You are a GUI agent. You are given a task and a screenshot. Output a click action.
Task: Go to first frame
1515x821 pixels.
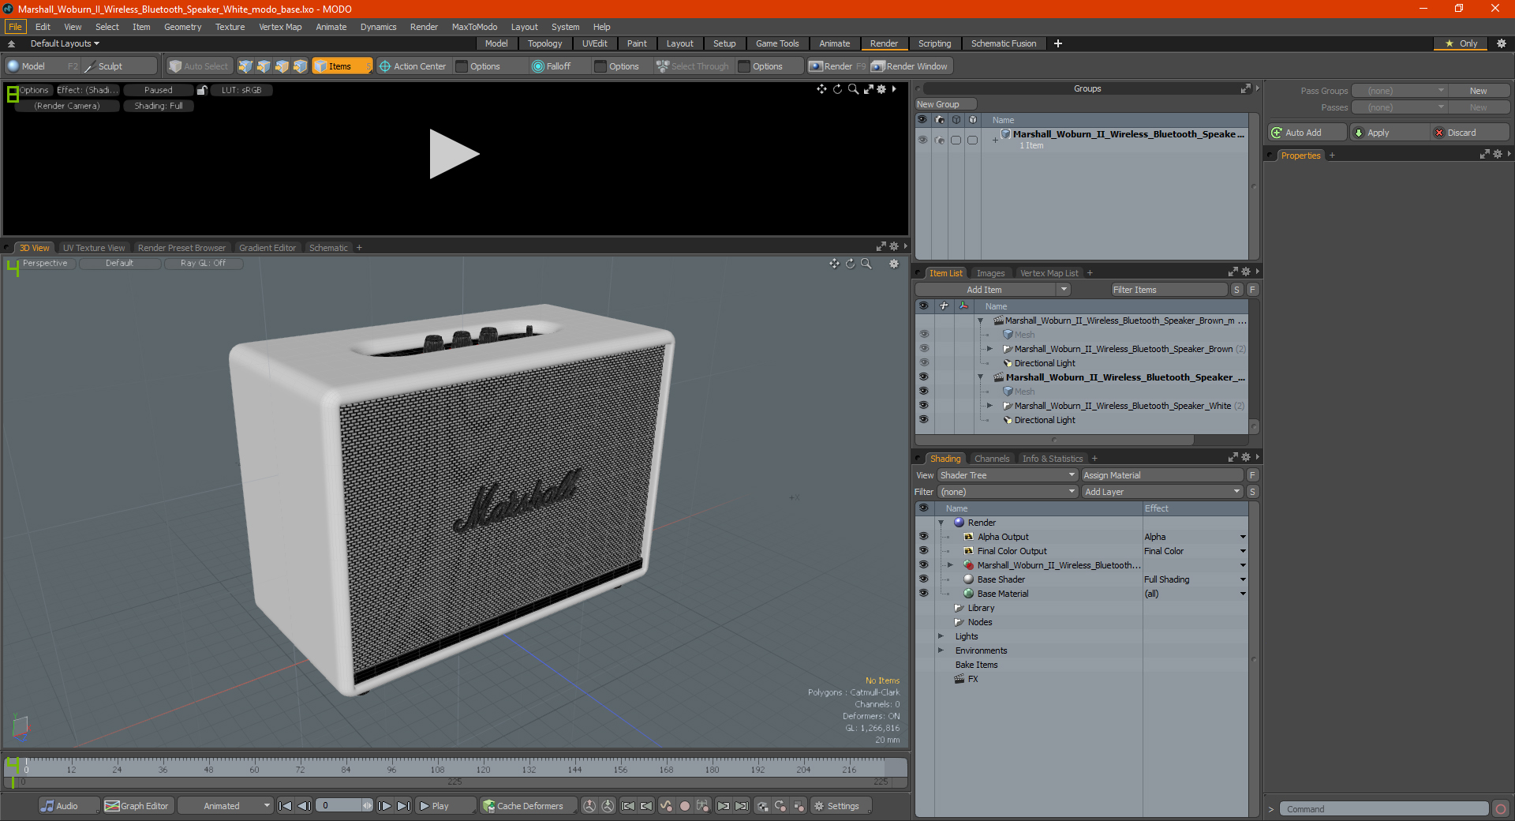(x=286, y=806)
